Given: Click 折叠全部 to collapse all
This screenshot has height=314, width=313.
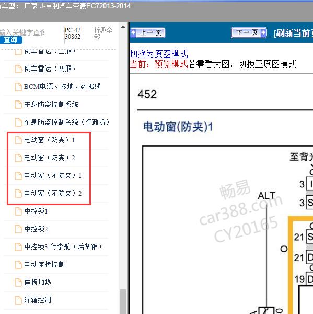Looking at the screenshot, I should 103,33.
